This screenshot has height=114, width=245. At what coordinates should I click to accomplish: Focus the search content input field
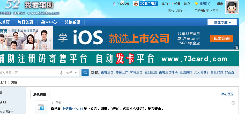pyautogui.click(x=30, y=73)
